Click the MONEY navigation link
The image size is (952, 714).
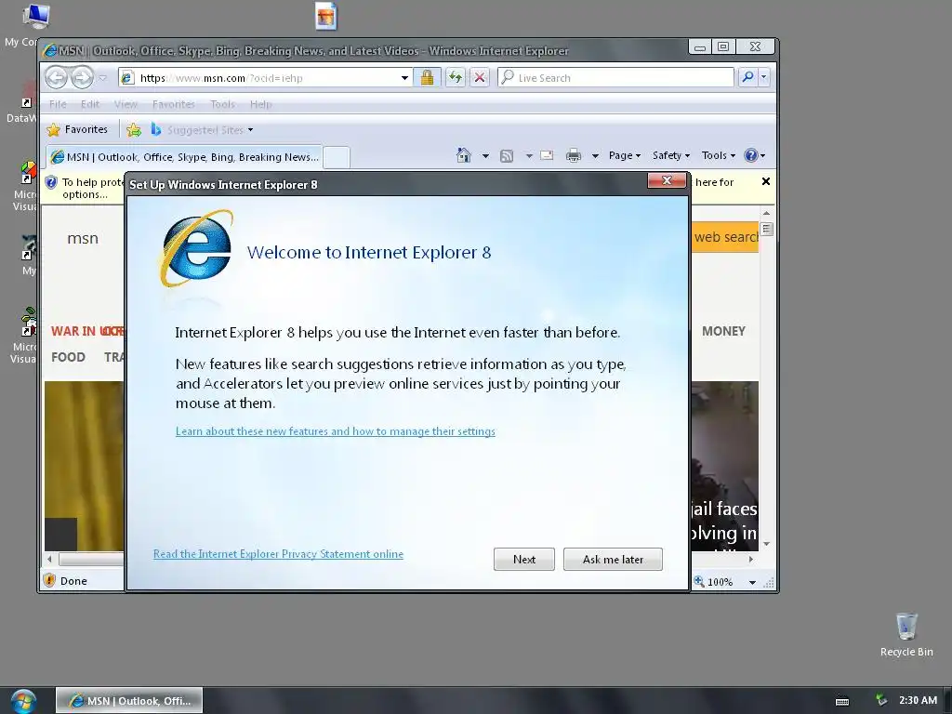723,332
